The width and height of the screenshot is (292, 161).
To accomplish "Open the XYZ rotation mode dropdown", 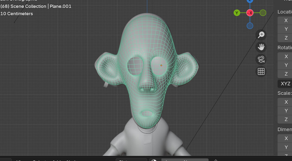I will [x=285, y=83].
